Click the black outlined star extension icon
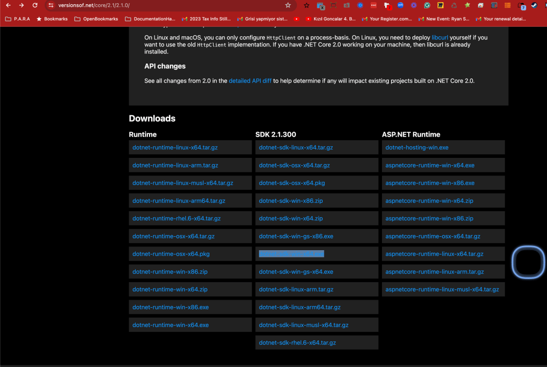 [306, 5]
